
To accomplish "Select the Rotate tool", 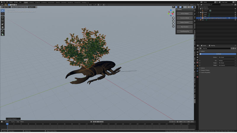I will 3,21.
